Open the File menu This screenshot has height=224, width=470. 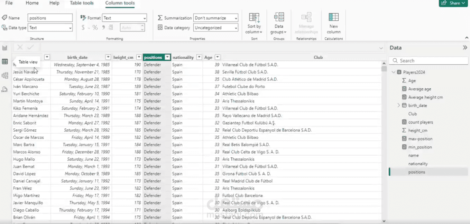coord(9,3)
